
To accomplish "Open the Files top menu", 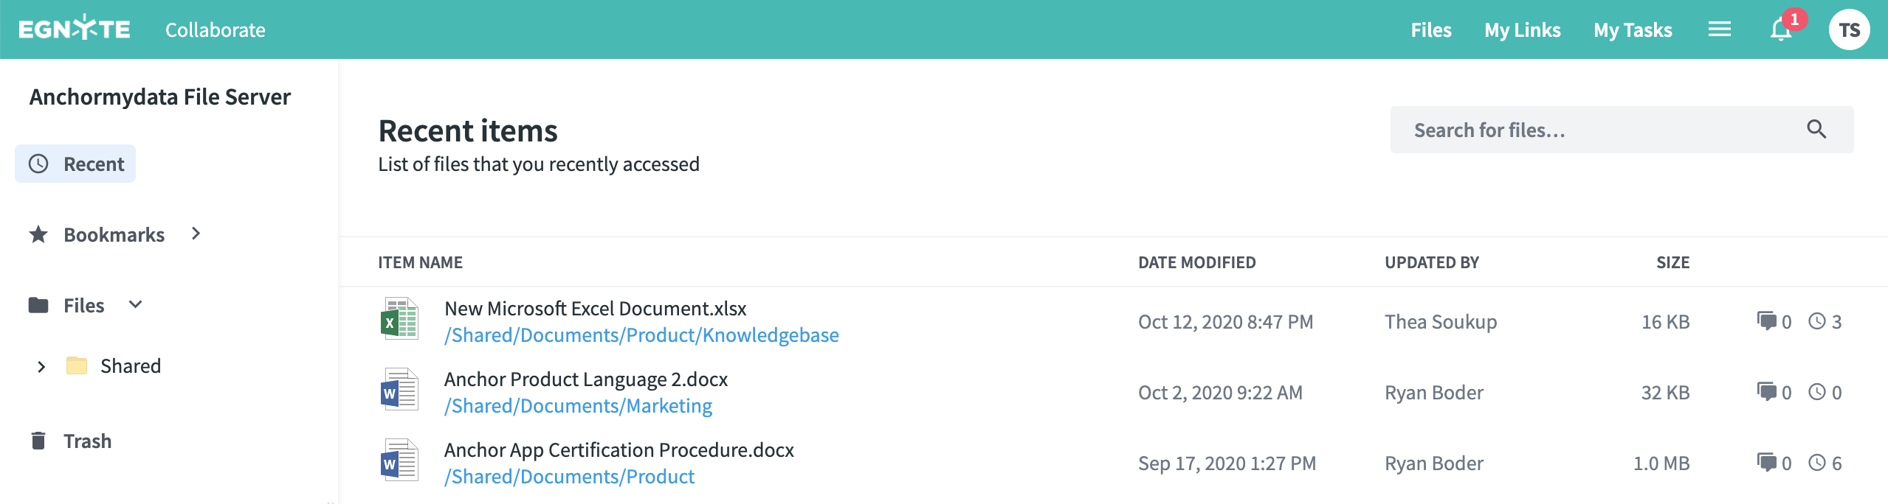I will (1430, 30).
